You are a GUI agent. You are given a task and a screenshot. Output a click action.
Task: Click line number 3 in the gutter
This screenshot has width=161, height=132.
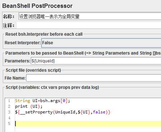[9, 112]
